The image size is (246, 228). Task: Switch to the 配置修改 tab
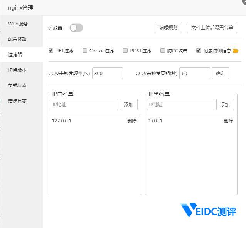click(22, 39)
